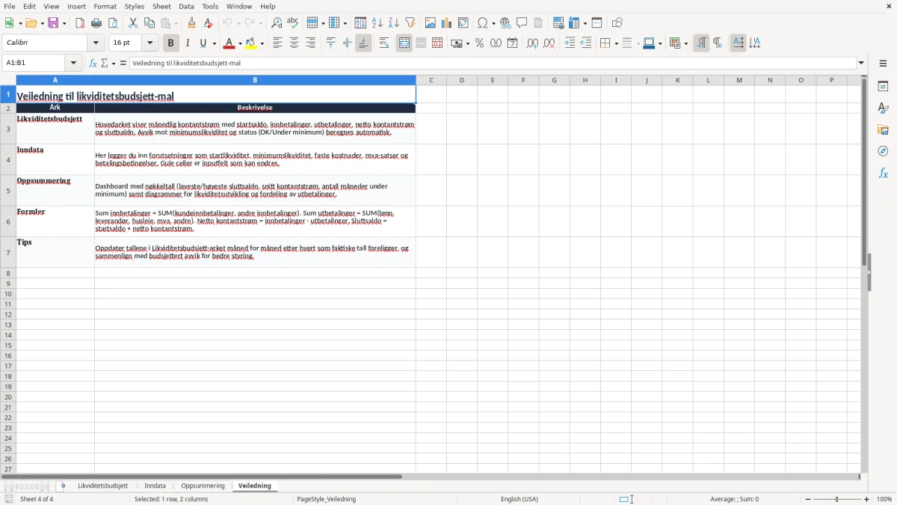Switch to the Likviditetsbudsjett sheet tab
The height and width of the screenshot is (505, 897).
coord(103,486)
